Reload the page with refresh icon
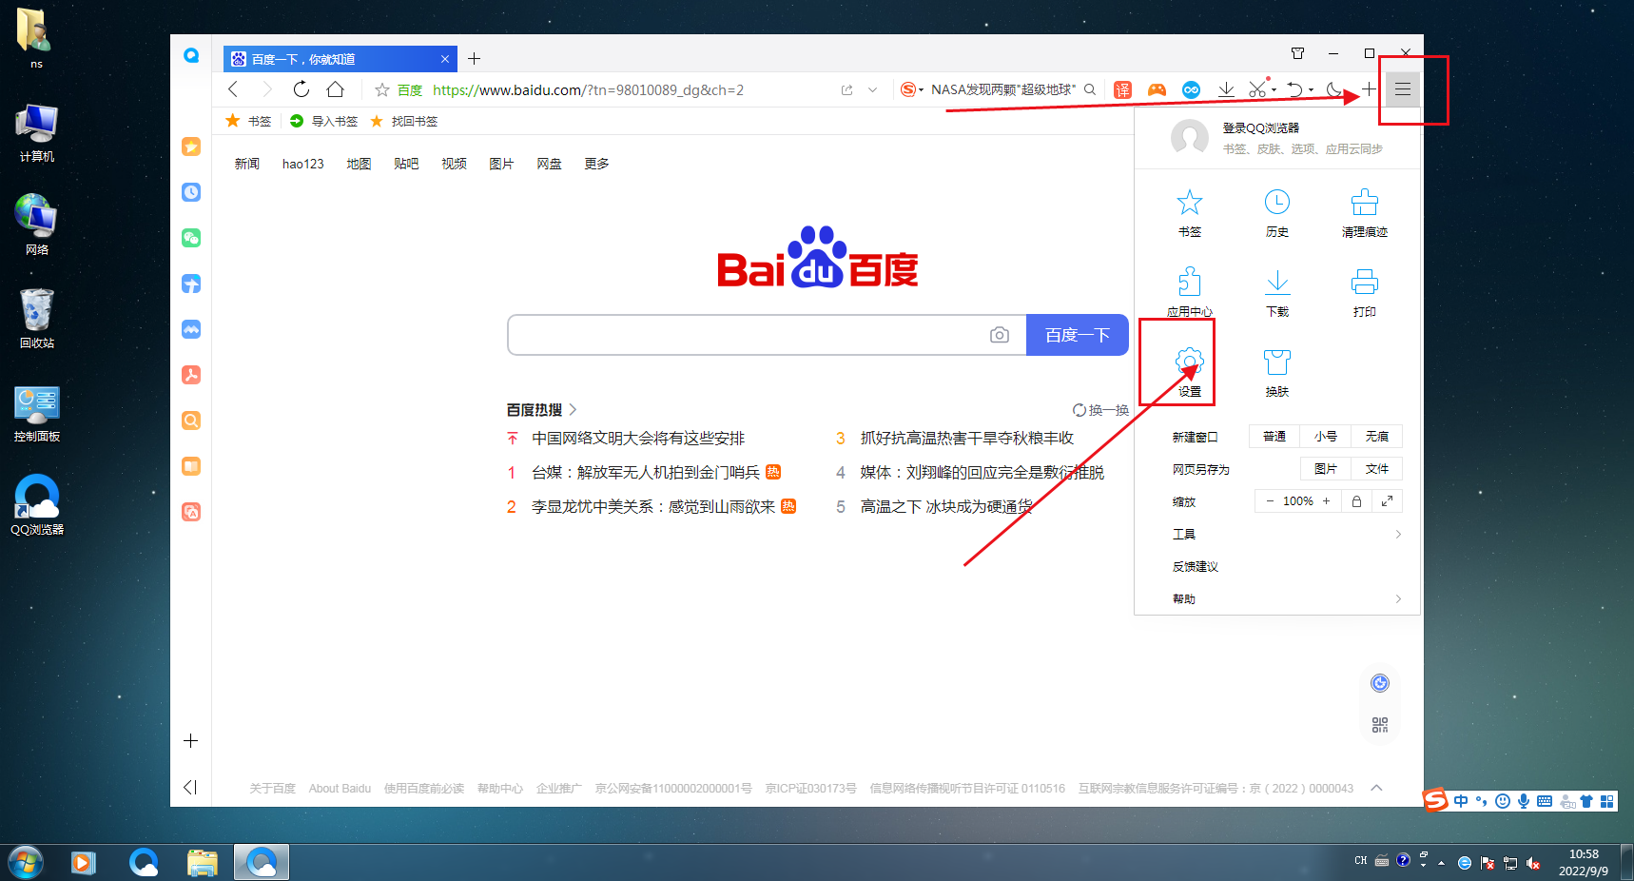The image size is (1634, 881). 301,89
